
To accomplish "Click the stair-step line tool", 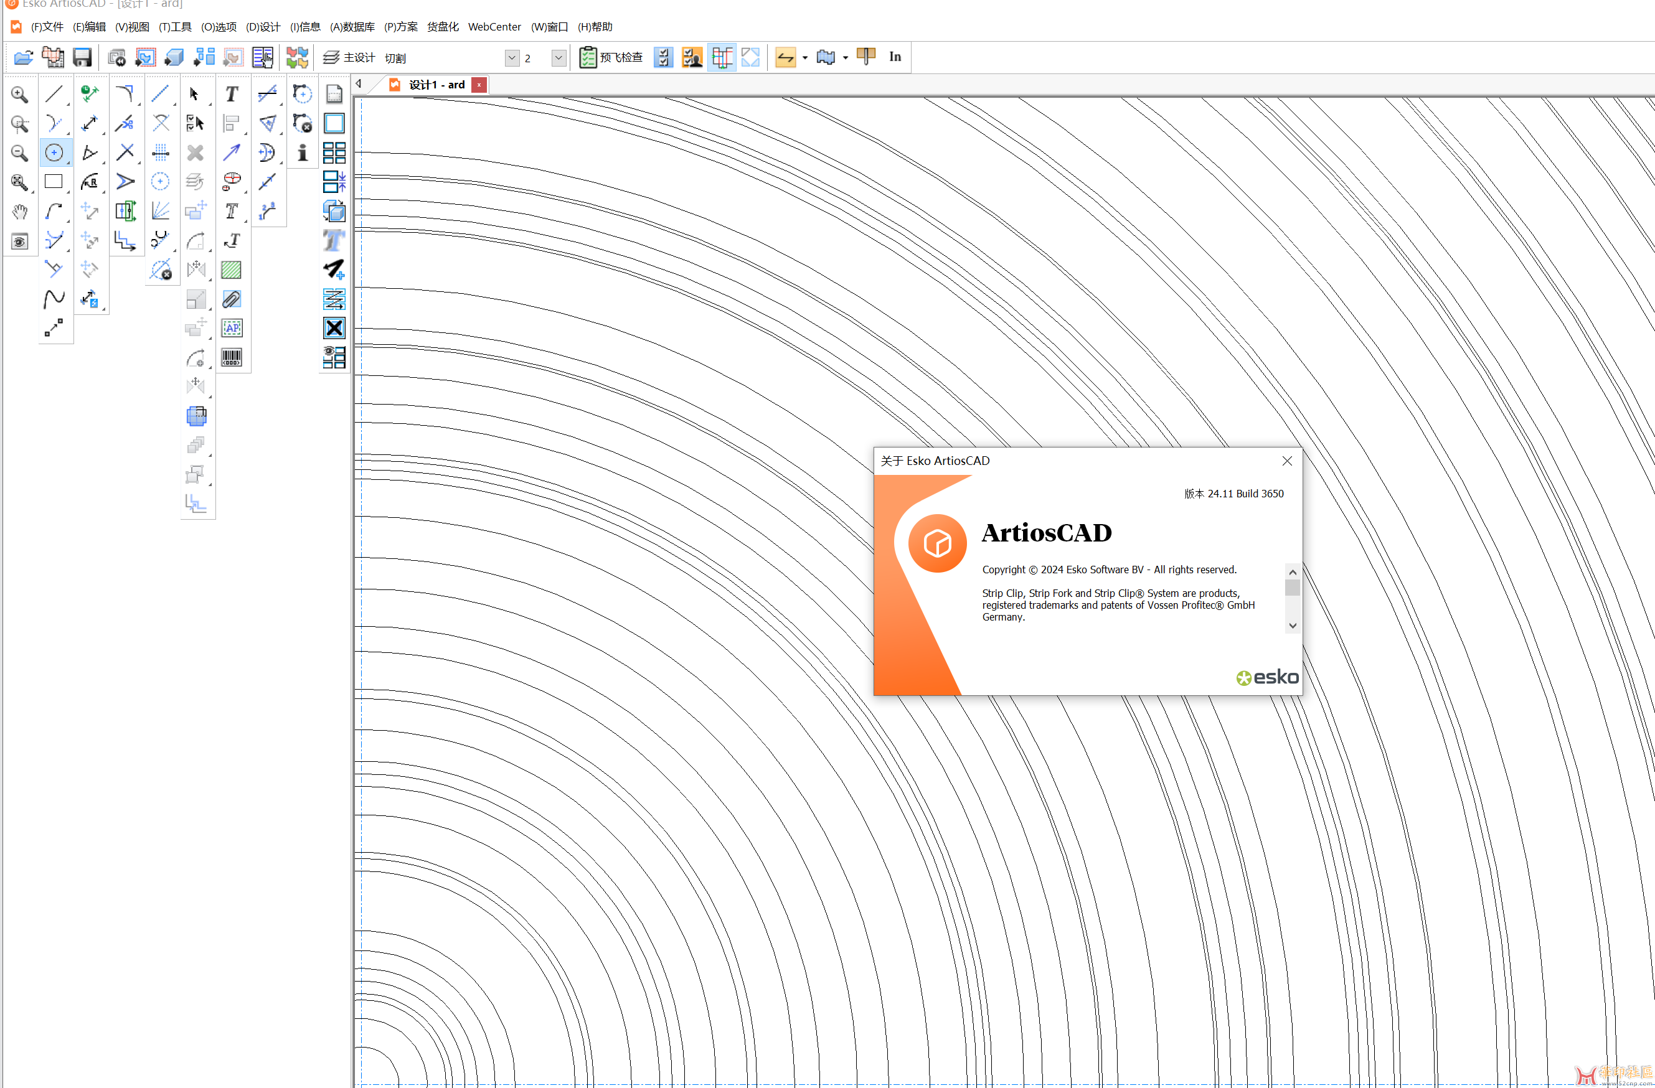I will (x=125, y=240).
